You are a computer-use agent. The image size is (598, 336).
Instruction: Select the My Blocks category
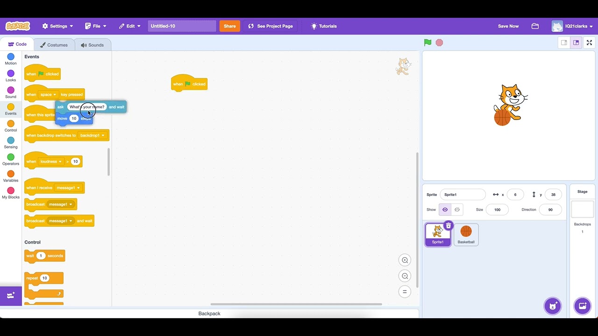pyautogui.click(x=11, y=193)
